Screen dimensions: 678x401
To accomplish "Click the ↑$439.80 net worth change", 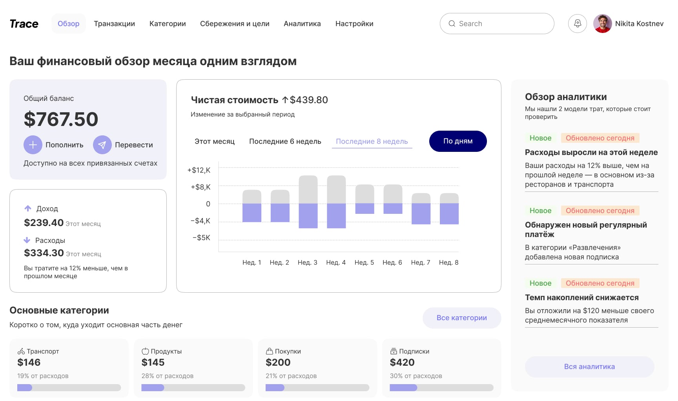I will pos(305,100).
